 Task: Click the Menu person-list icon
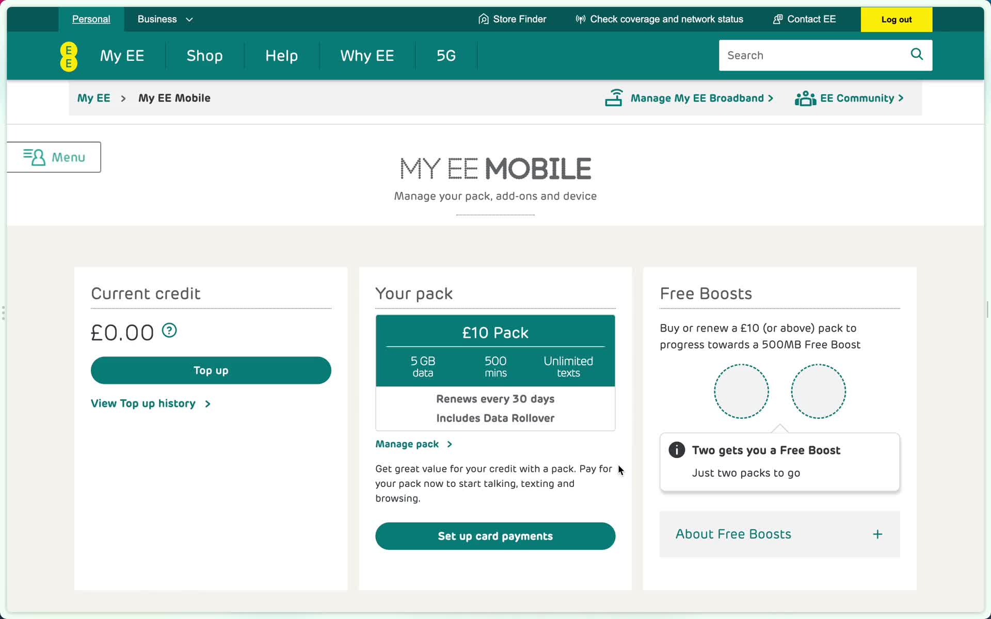pyautogui.click(x=34, y=157)
